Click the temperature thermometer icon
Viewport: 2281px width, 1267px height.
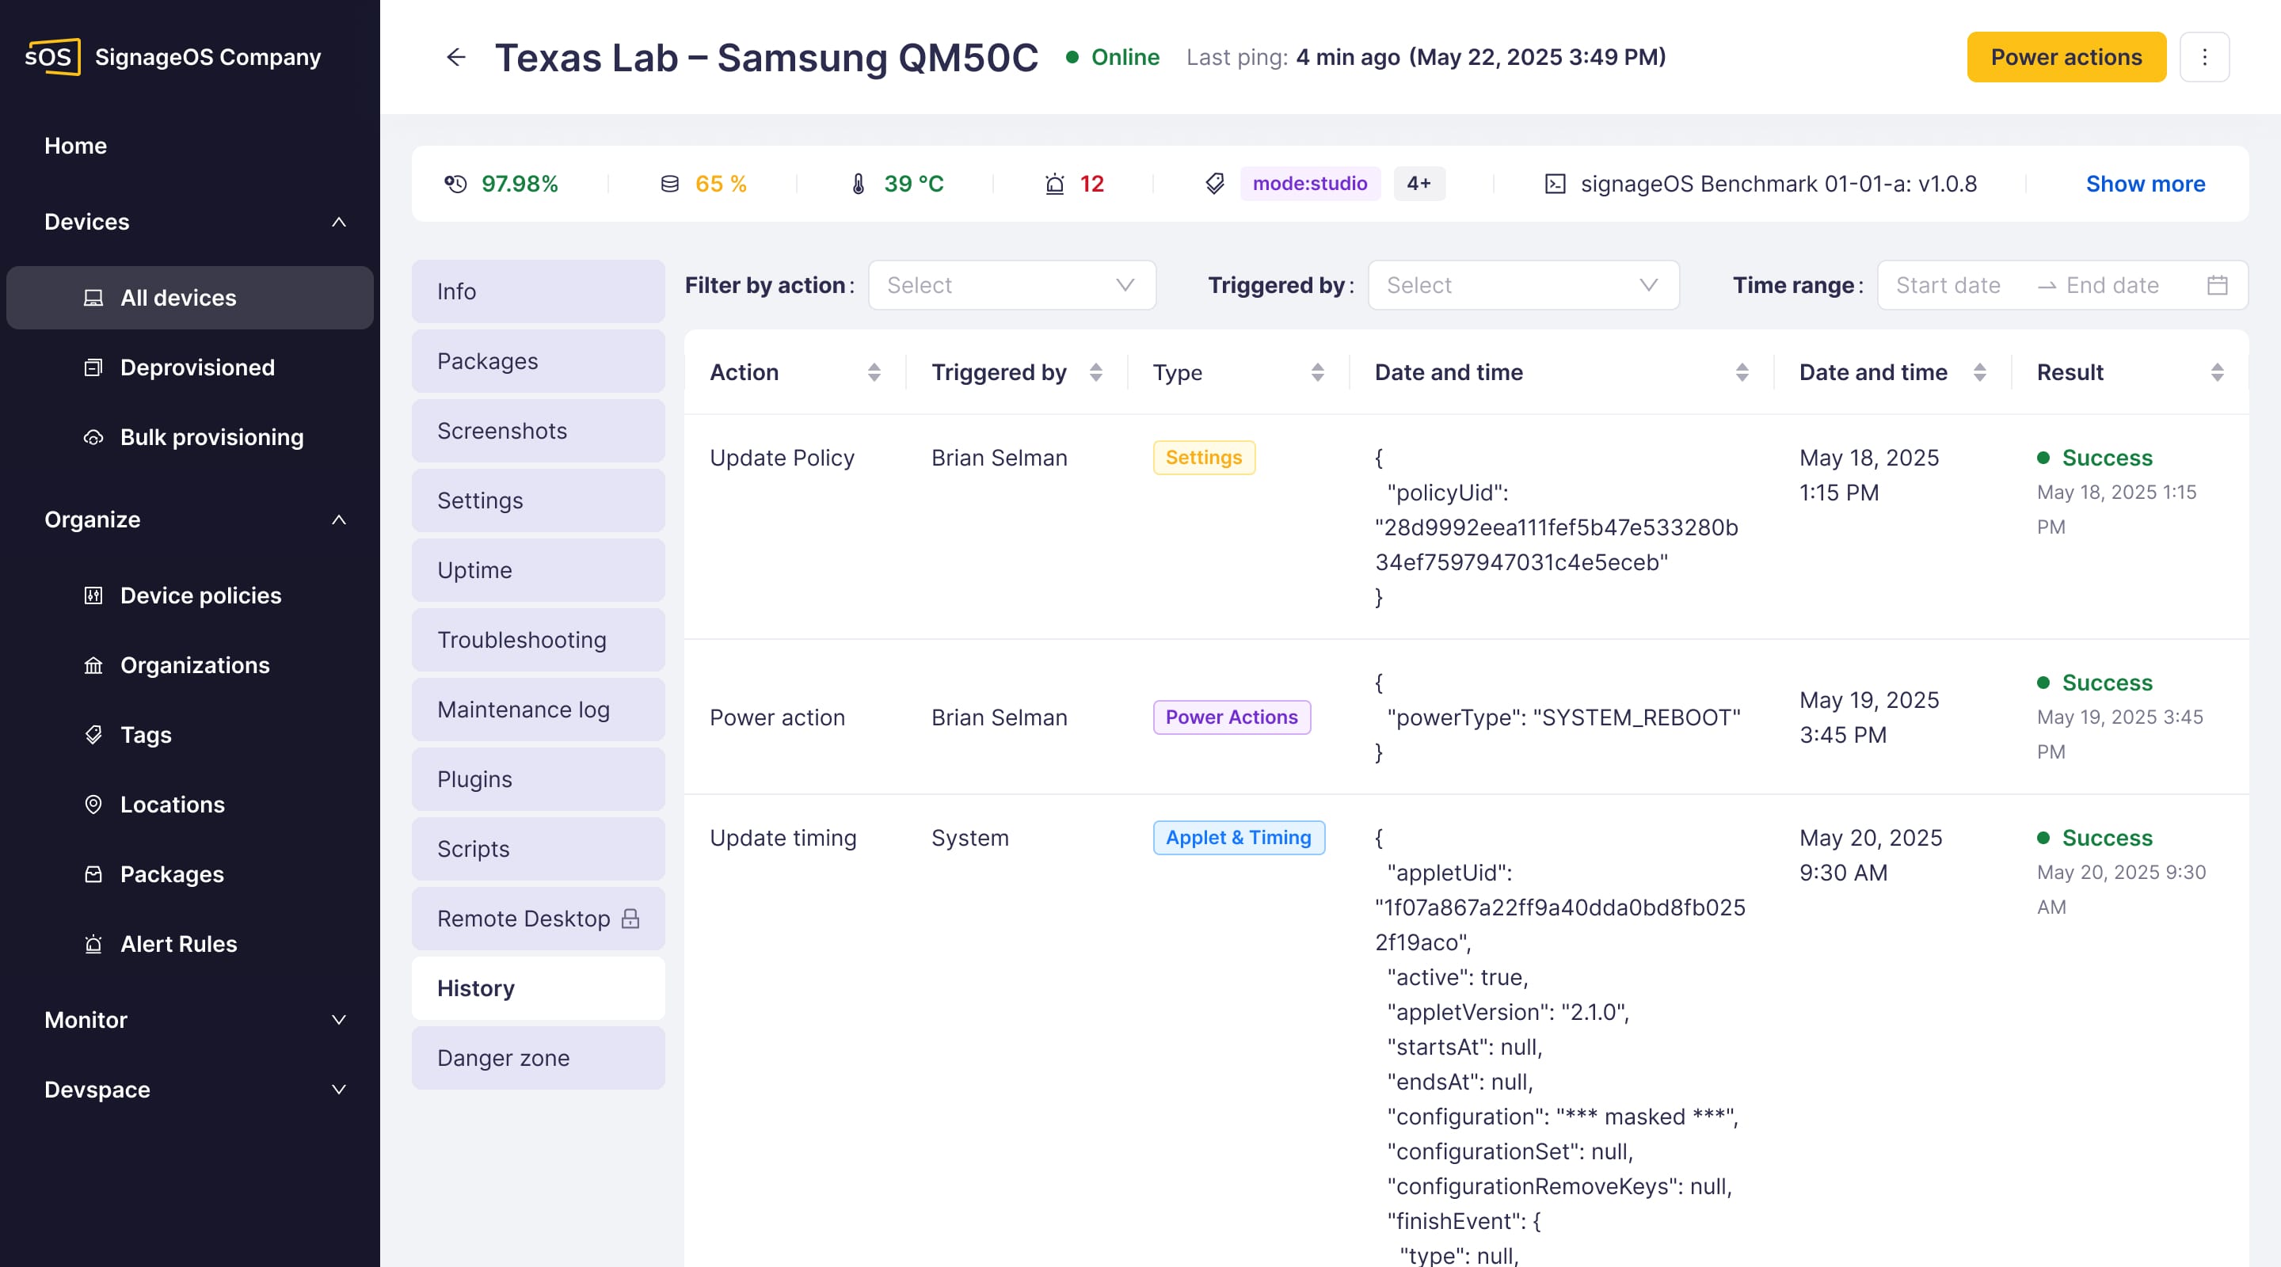(x=857, y=185)
